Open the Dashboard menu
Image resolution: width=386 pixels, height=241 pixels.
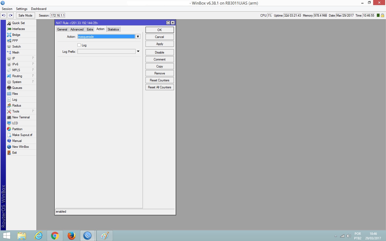point(39,9)
